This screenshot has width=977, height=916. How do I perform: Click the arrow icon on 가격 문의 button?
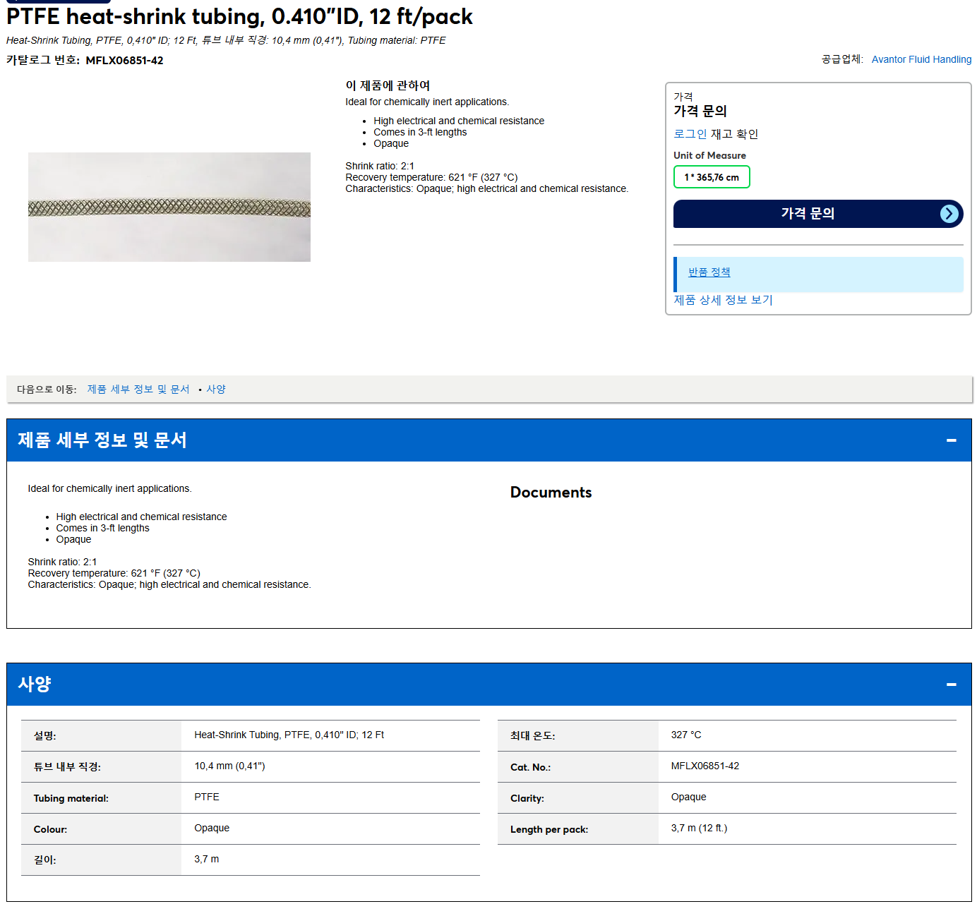tap(949, 214)
